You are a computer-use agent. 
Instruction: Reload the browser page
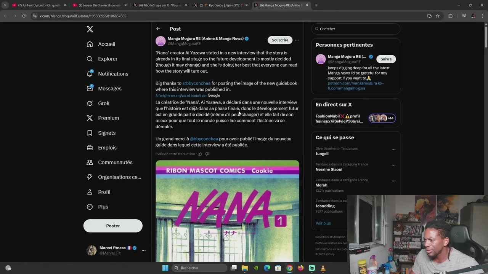(x=24, y=16)
